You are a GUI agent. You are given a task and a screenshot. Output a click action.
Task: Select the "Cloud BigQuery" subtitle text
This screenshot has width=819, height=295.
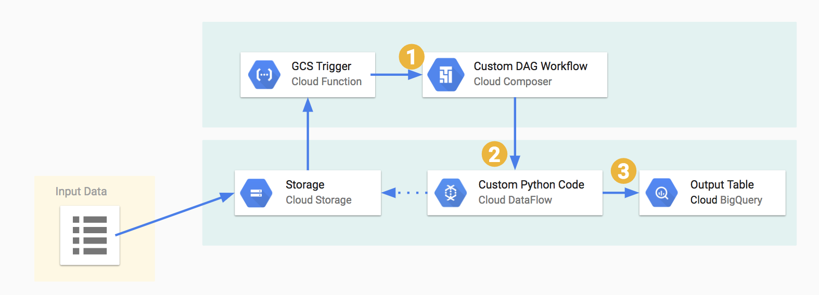pyautogui.click(x=726, y=200)
